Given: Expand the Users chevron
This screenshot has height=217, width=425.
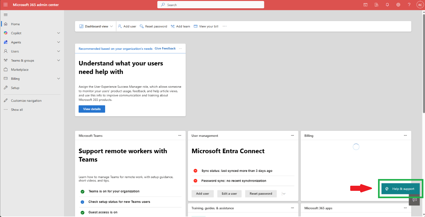Looking at the screenshot, I should pyautogui.click(x=58, y=51).
